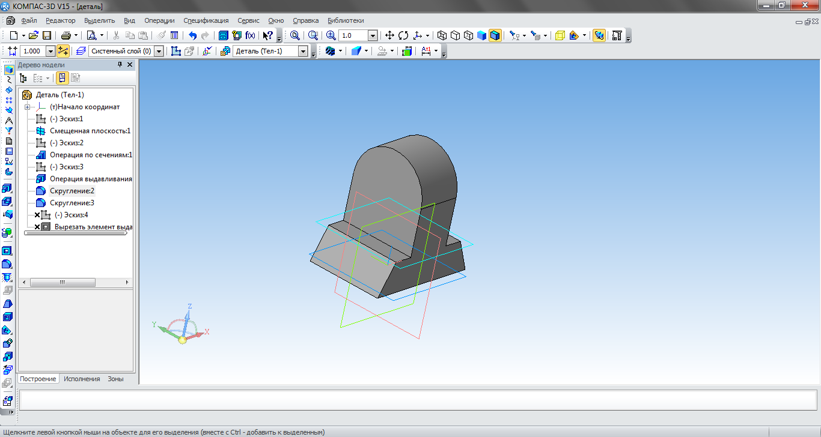Viewport: 821px width, 437px height.
Task: Print the document using the printer icon
Action: 66,35
